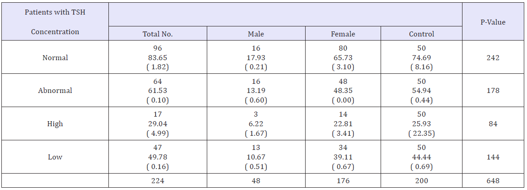527x190 pixels.
Task: Click the "Total No." column header
Action: [x=158, y=34]
